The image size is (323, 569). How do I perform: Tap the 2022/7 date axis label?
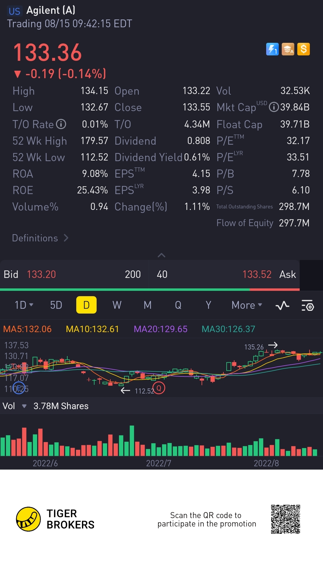pyautogui.click(x=159, y=463)
